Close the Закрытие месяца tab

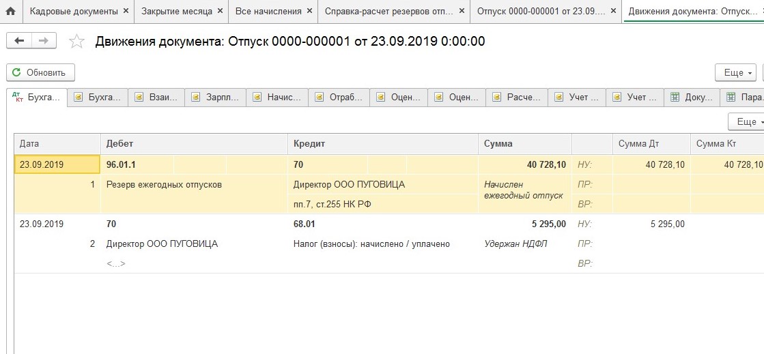point(218,12)
